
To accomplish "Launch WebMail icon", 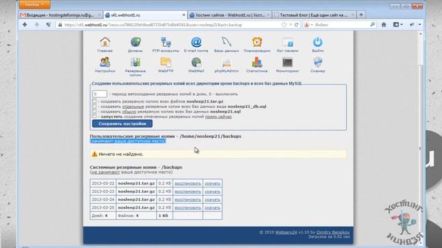I will point(196,63).
